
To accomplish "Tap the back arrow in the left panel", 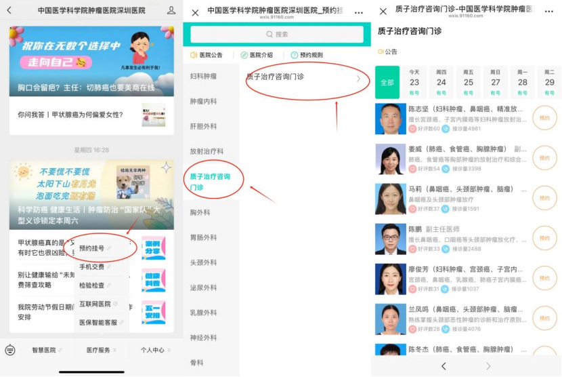I will coord(10,11).
